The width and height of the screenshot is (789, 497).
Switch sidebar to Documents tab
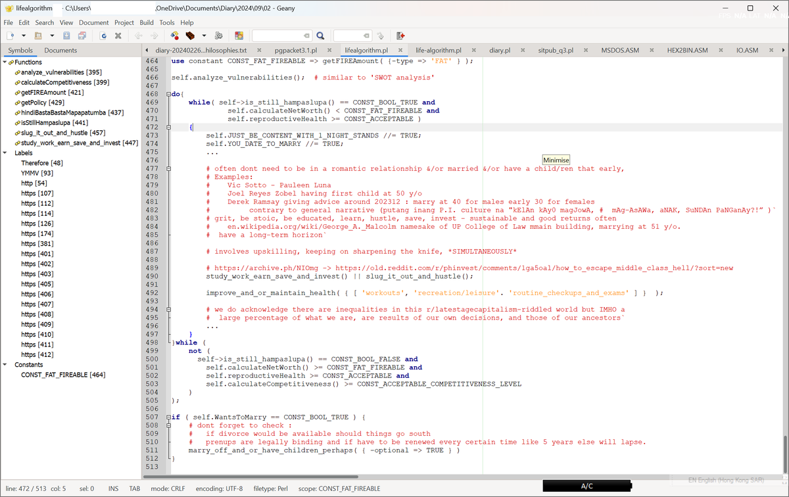(x=60, y=50)
